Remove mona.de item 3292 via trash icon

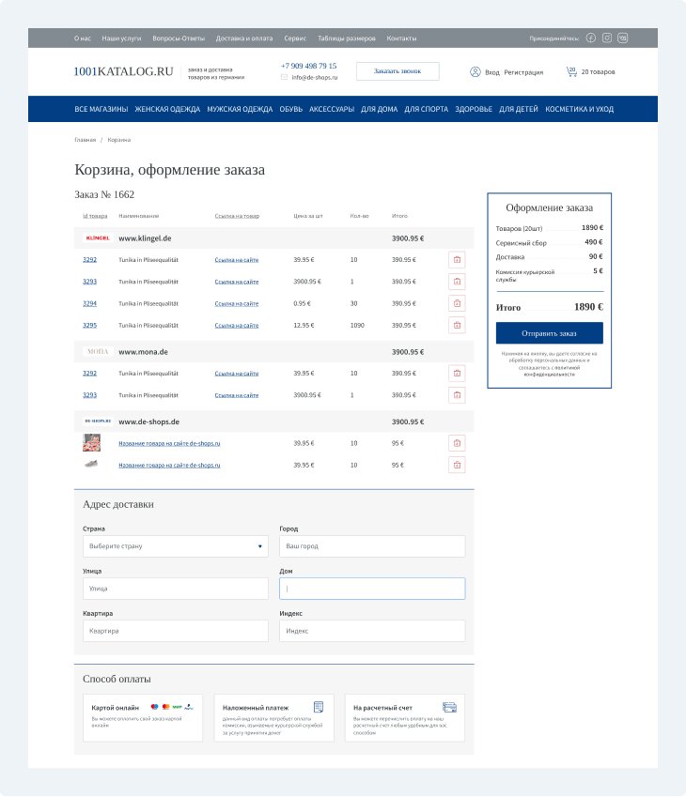click(x=457, y=374)
